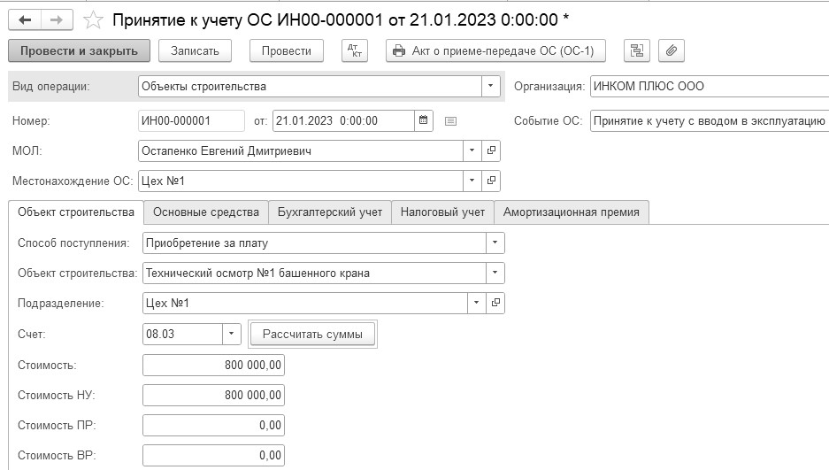829x470 pixels.
Task: Click the Подразделение field Цех №1
Action: [x=305, y=303]
